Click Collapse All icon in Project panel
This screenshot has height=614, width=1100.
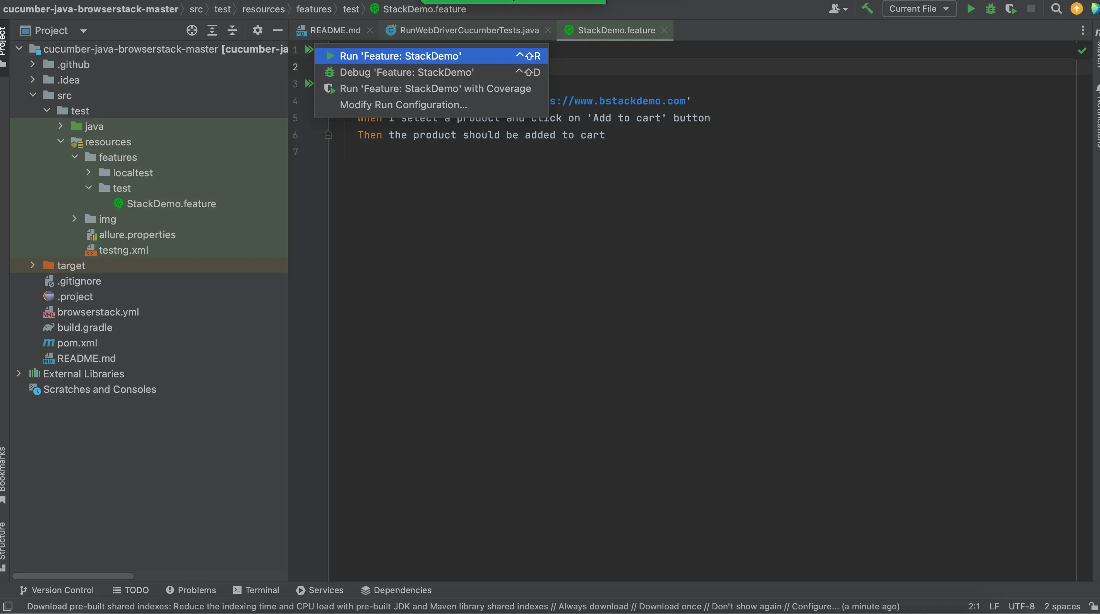pos(232,30)
